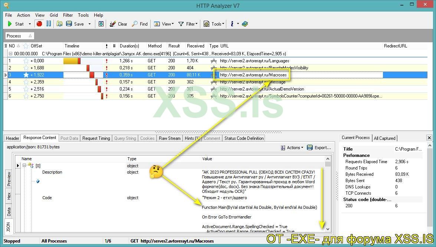Open the Find tool
436x247 pixels.
tap(140, 24)
